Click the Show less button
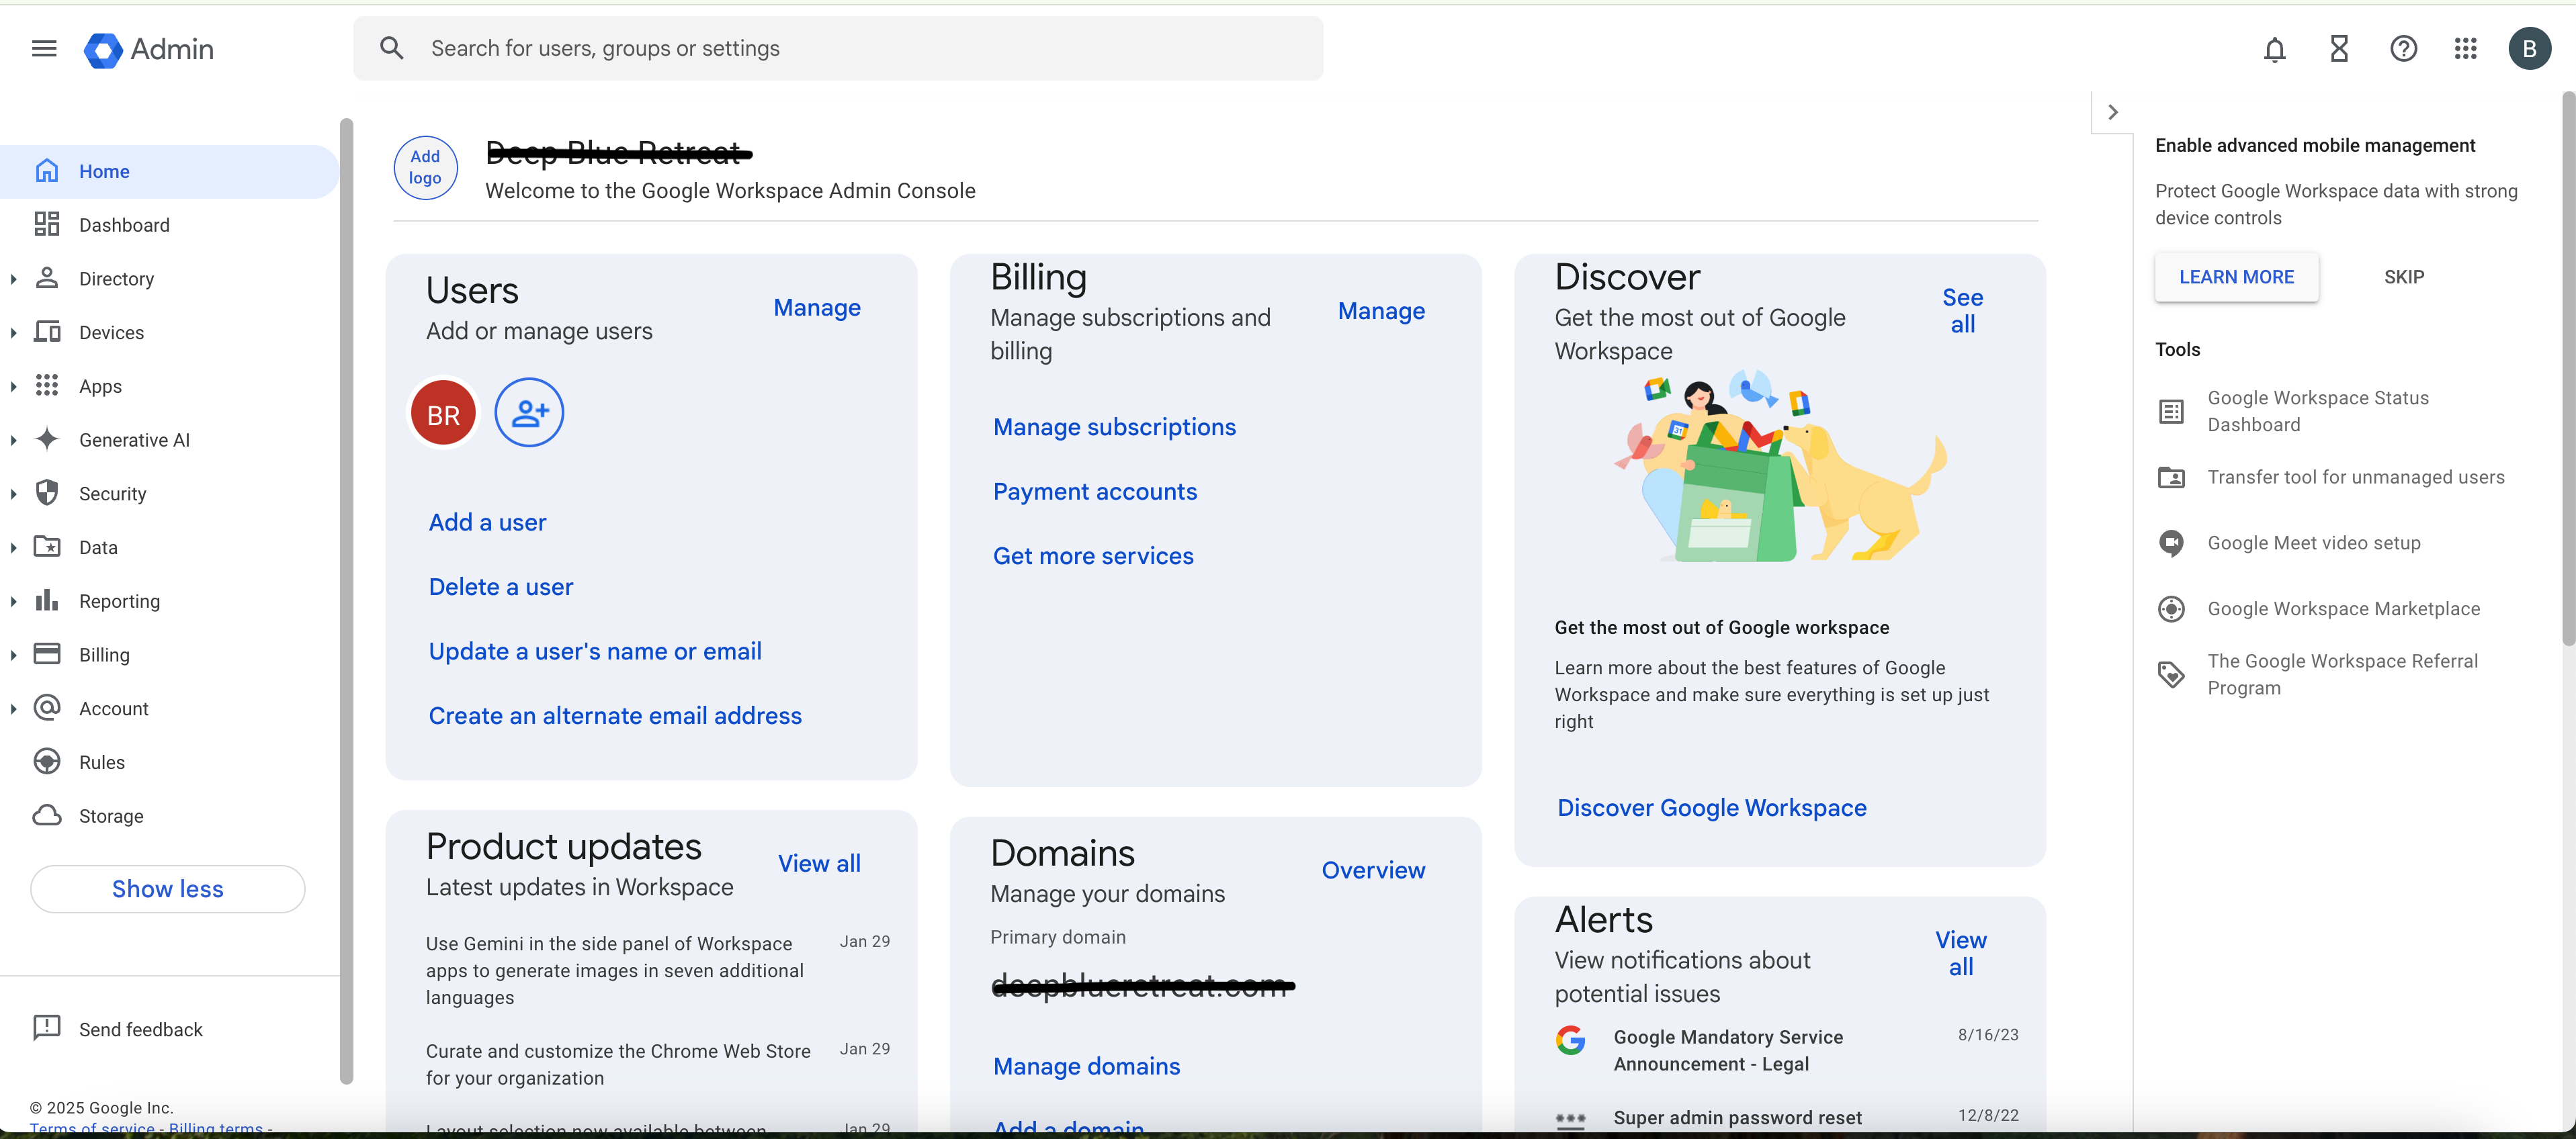This screenshot has height=1139, width=2576. tap(168, 889)
